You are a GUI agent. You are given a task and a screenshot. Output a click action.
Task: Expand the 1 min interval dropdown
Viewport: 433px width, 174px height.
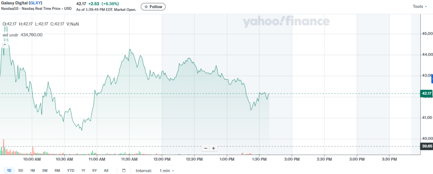click(x=167, y=170)
